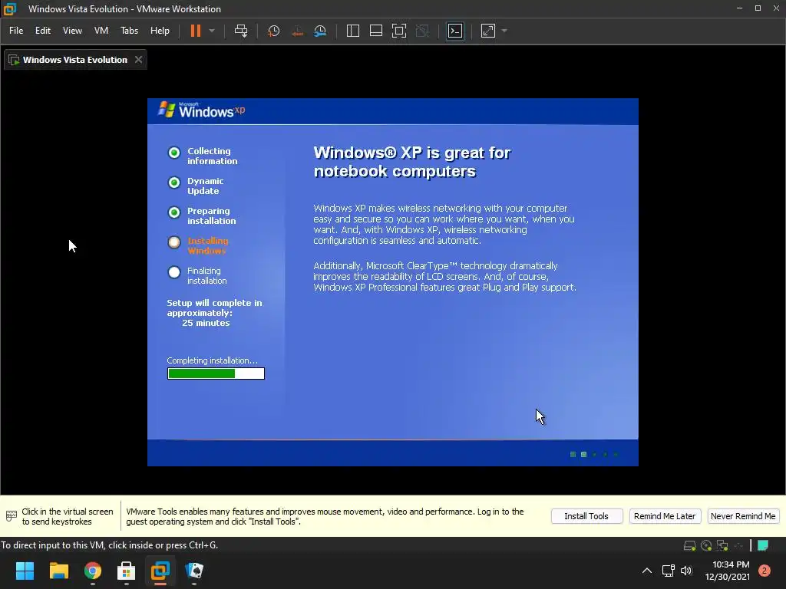Open Microsoft Store from the taskbar
The width and height of the screenshot is (786, 589).
[x=127, y=571]
